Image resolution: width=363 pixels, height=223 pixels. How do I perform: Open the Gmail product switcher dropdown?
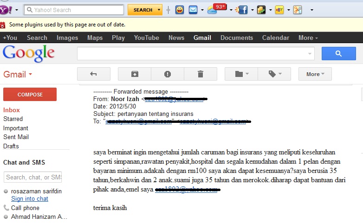point(18,74)
